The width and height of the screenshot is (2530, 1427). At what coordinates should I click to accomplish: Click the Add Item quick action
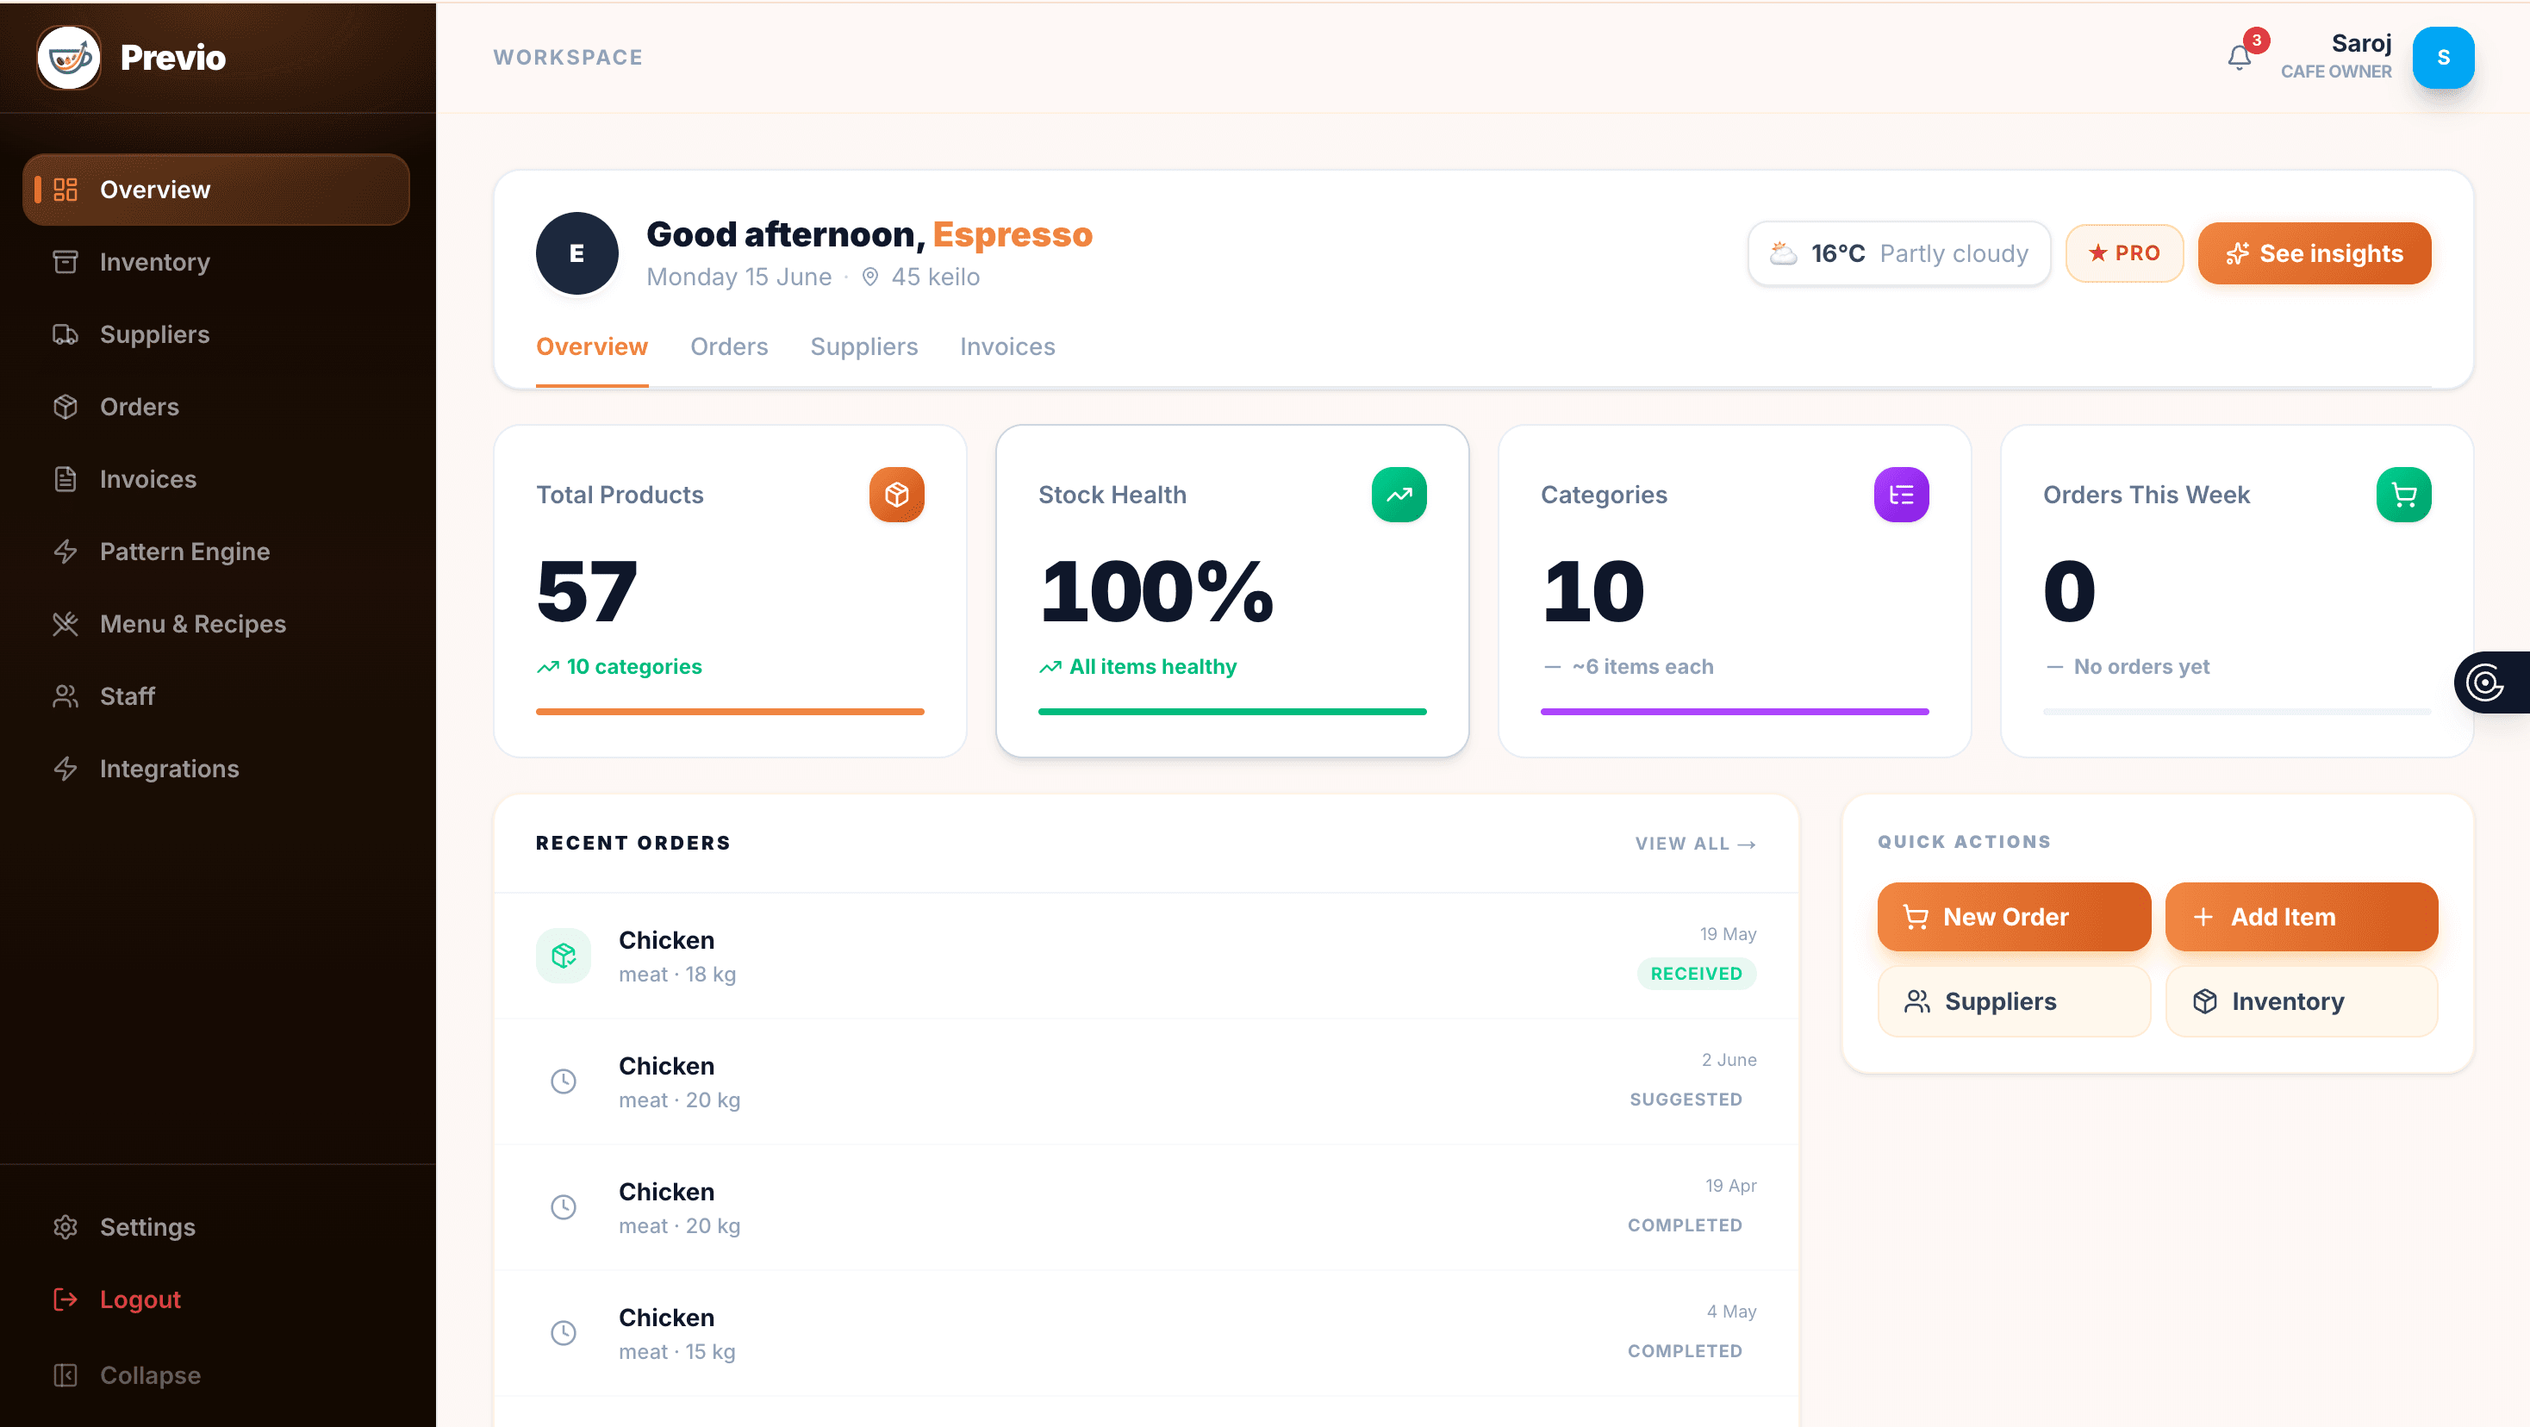(x=2301, y=916)
